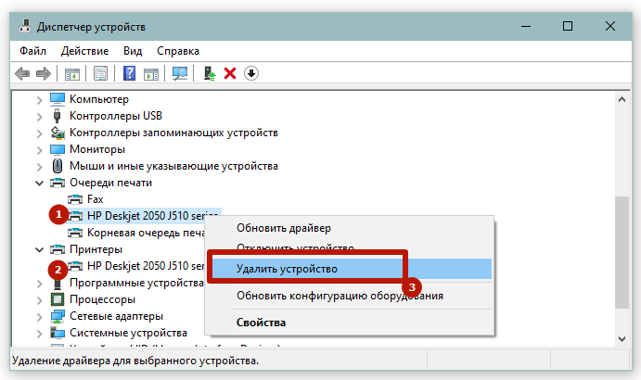Choose Удалить устройство in context menu
Viewport: 641px width, 380px height.
[x=350, y=269]
